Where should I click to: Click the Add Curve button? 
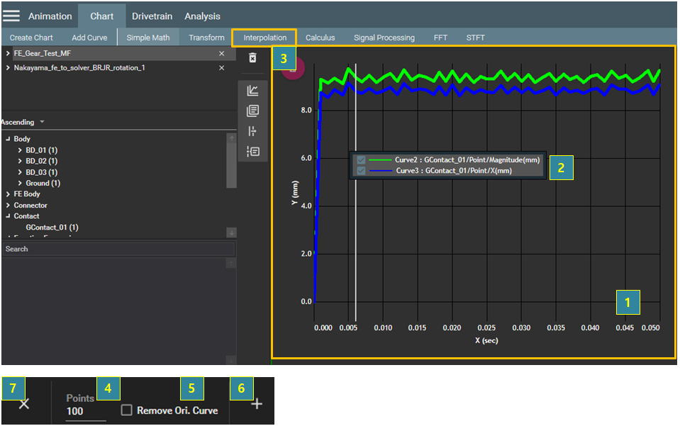pos(88,38)
